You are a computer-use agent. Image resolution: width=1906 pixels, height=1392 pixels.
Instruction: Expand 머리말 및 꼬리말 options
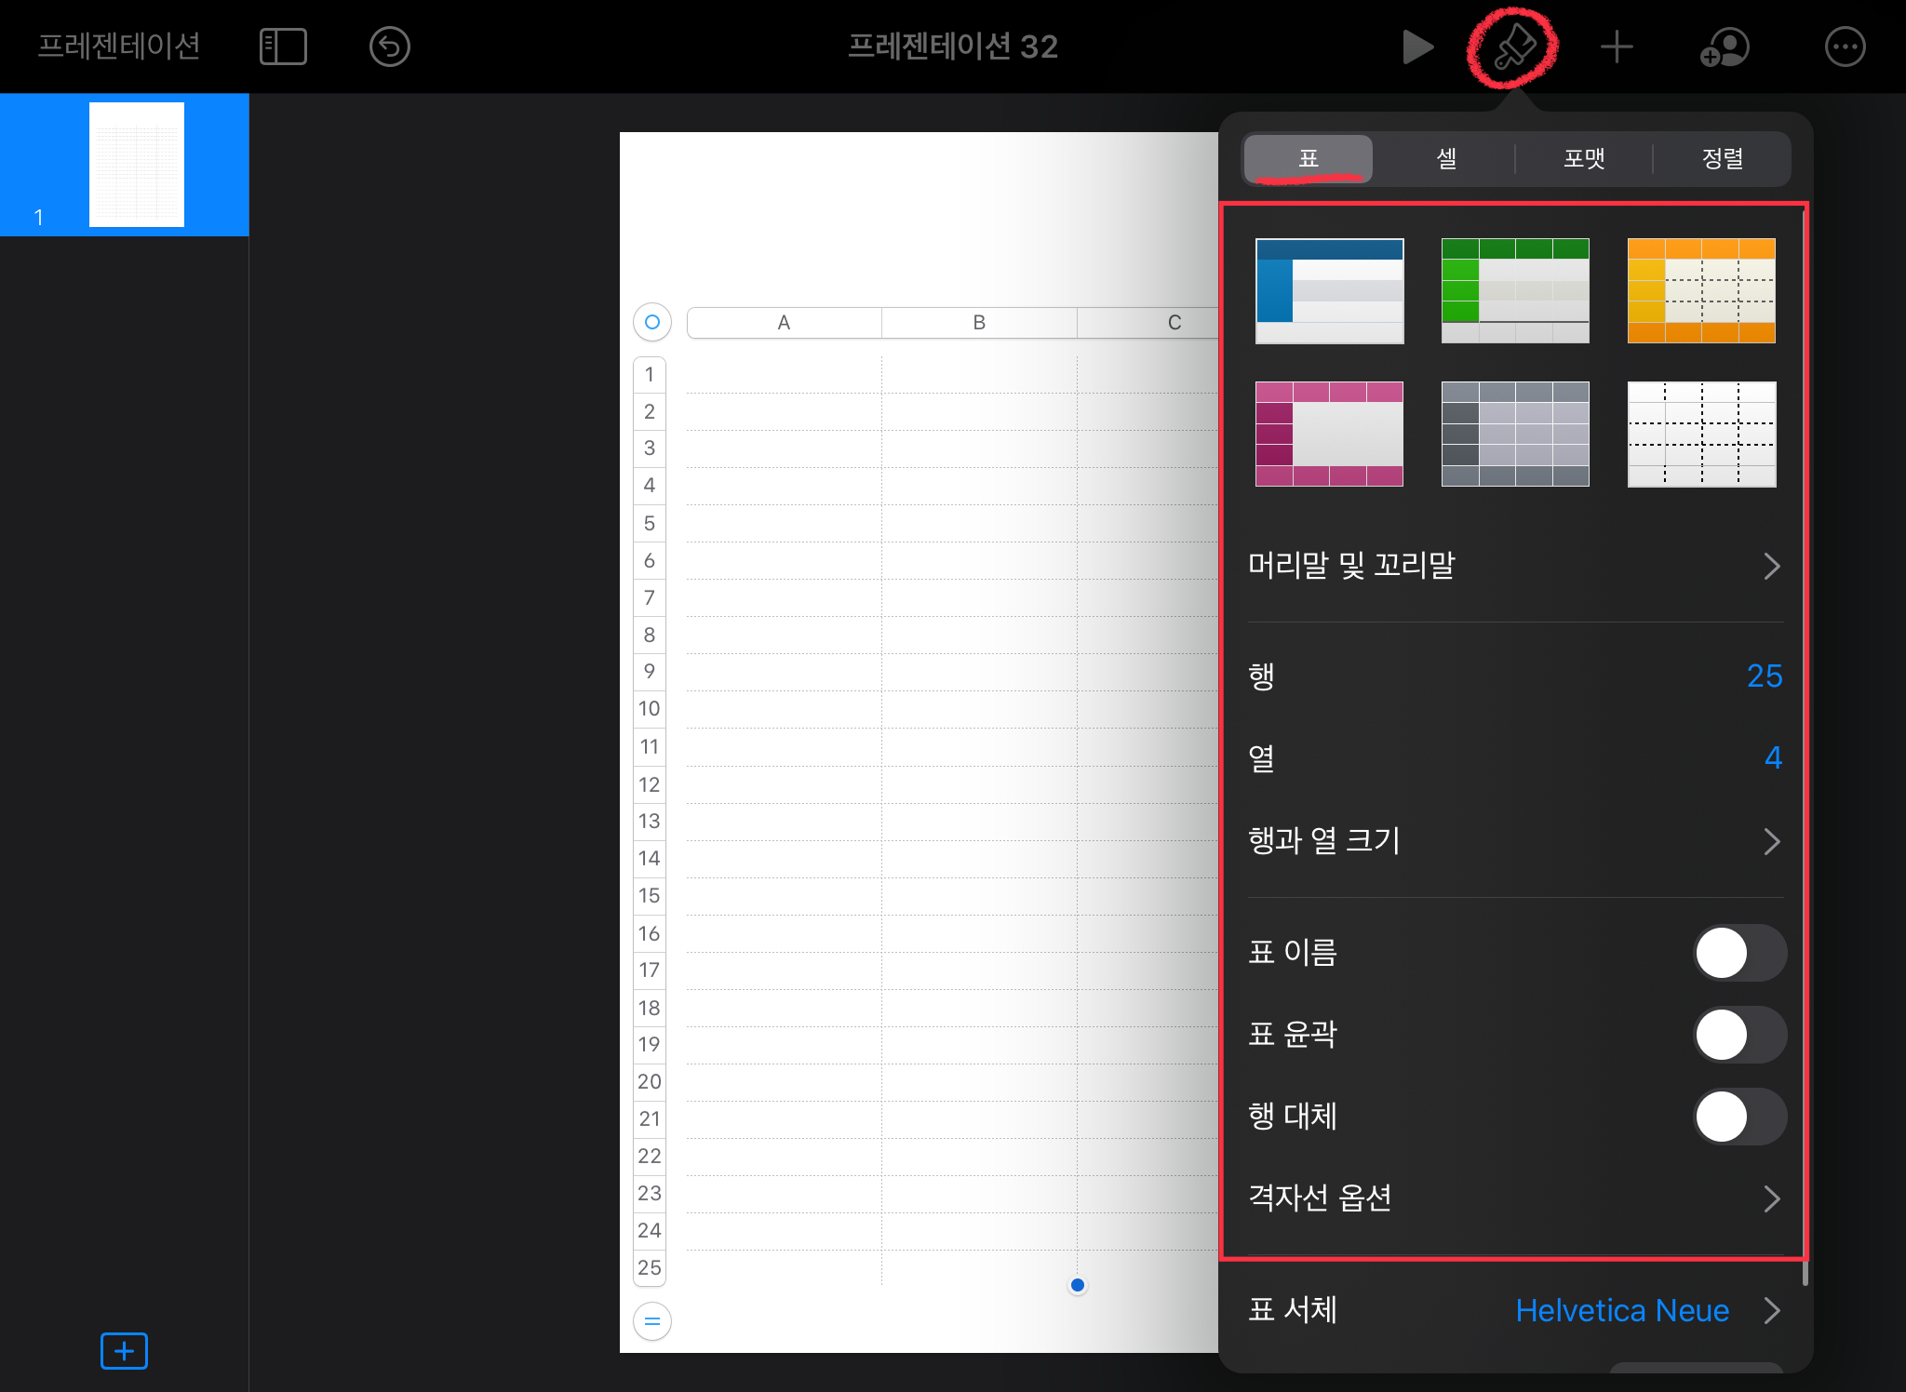click(x=1515, y=566)
